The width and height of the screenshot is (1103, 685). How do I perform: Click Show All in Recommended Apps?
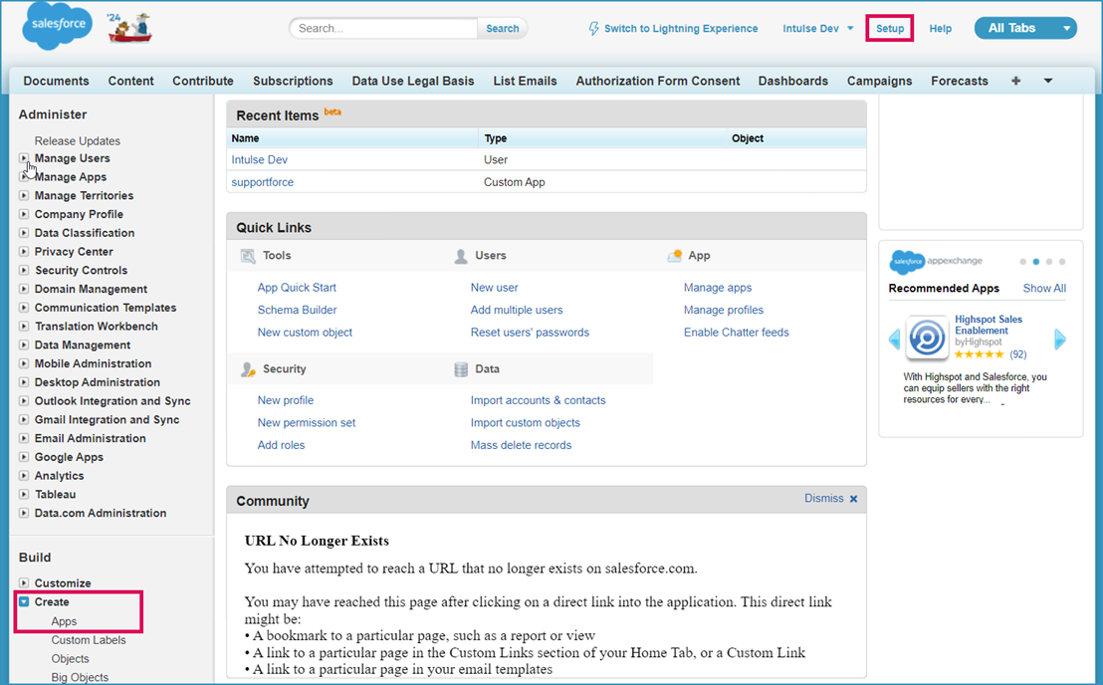click(1044, 289)
